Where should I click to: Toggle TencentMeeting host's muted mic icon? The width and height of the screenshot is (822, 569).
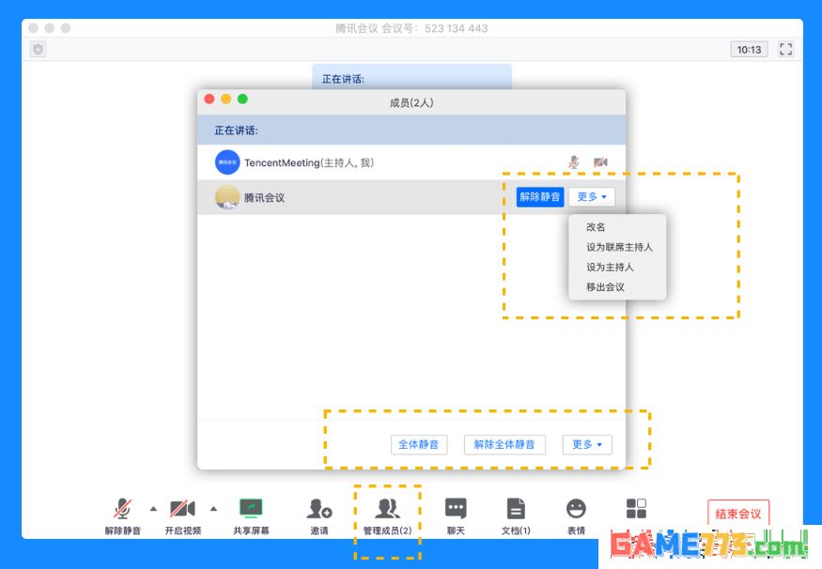coord(574,162)
